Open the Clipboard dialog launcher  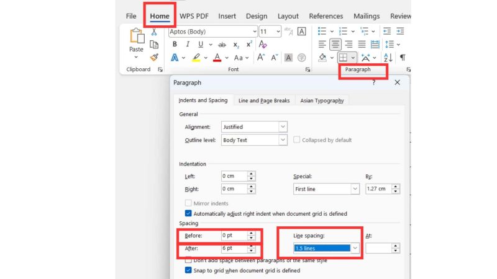(160, 69)
